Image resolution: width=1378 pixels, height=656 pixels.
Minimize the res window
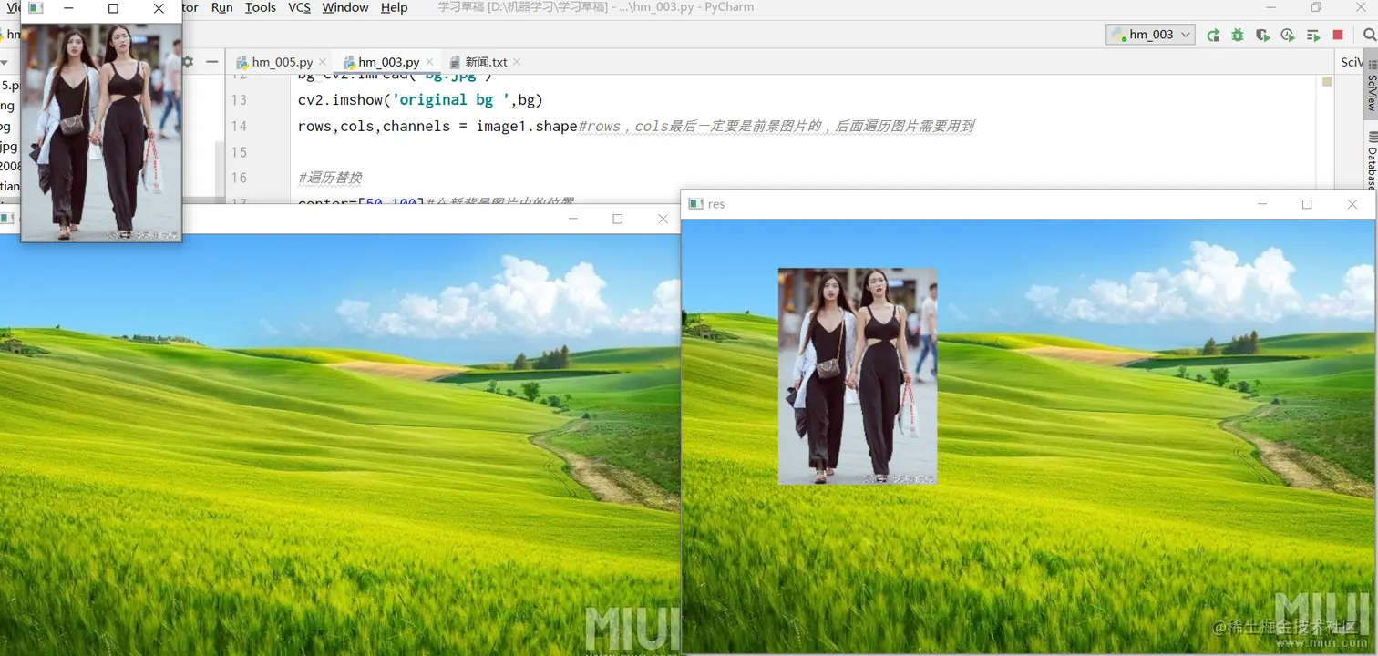pyautogui.click(x=1262, y=204)
